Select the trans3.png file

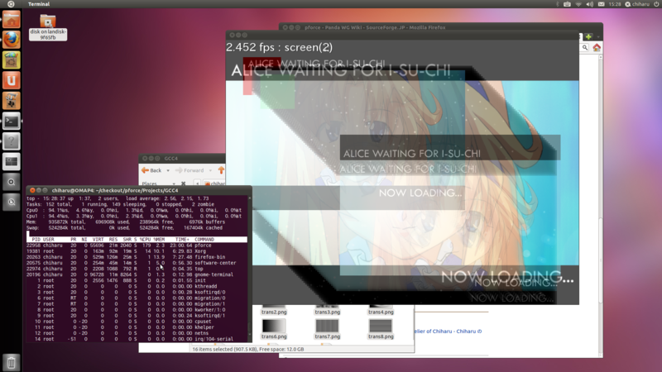pos(327,309)
